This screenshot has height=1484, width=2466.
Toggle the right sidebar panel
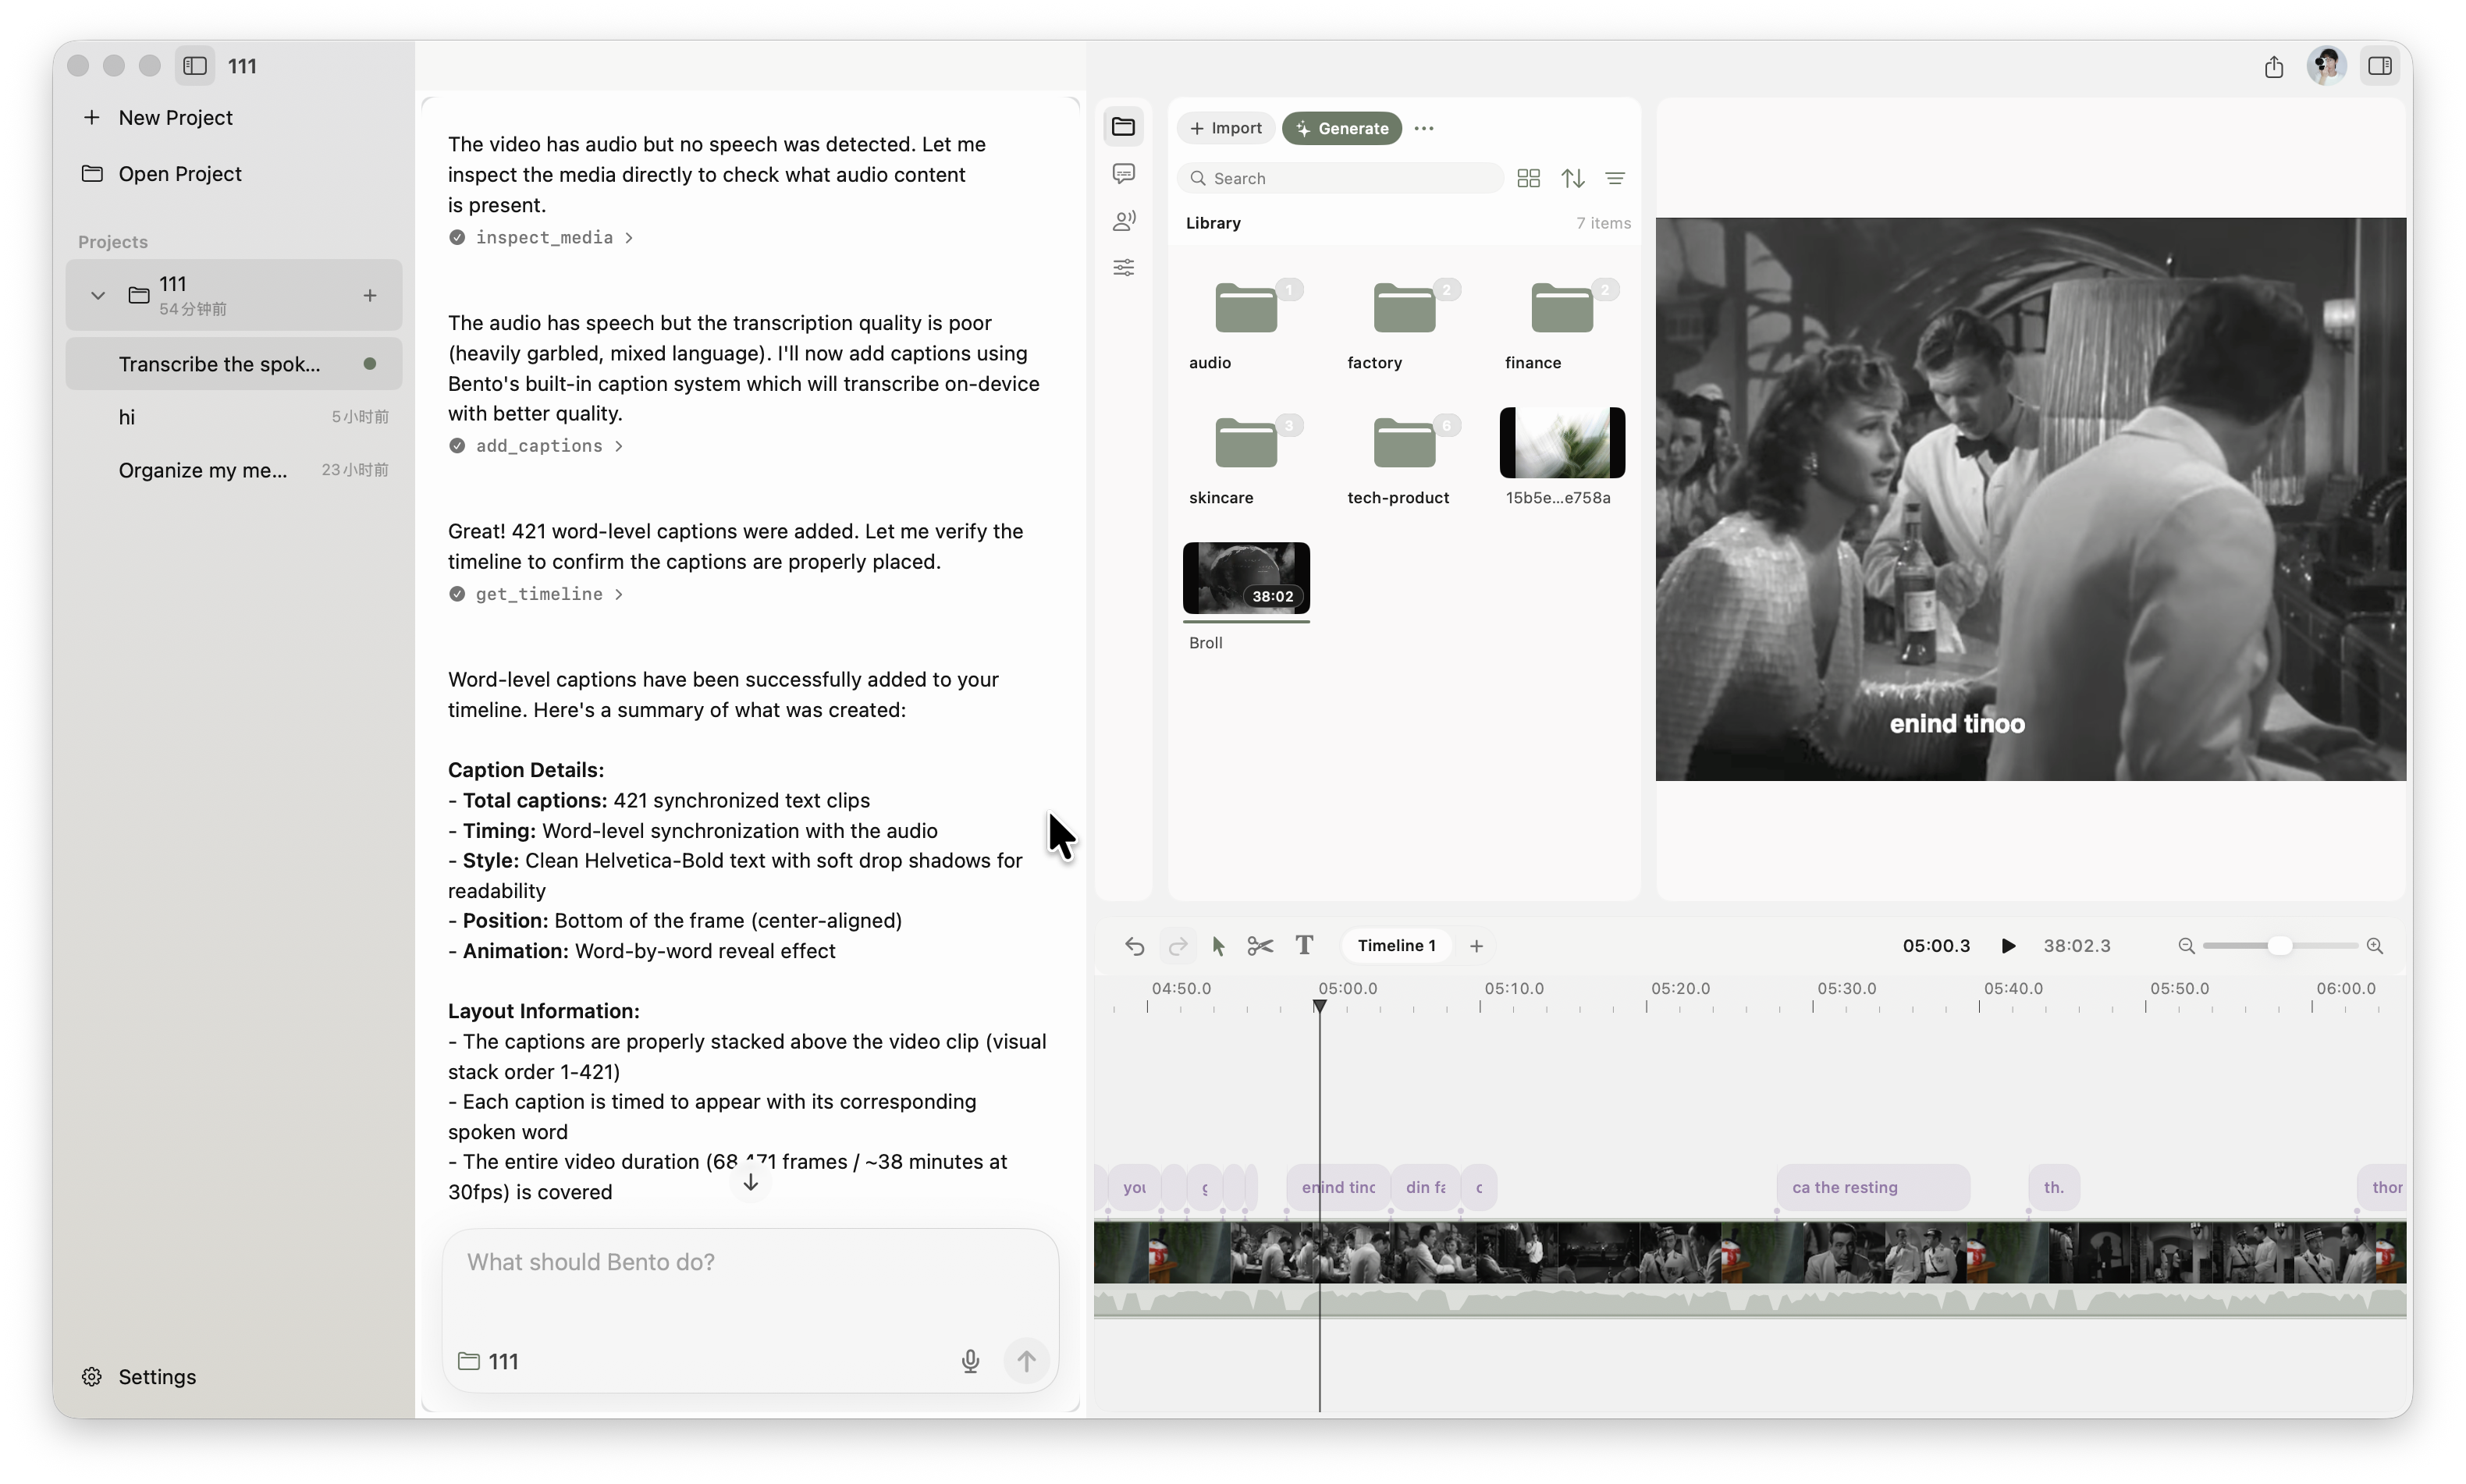coord(2379,66)
